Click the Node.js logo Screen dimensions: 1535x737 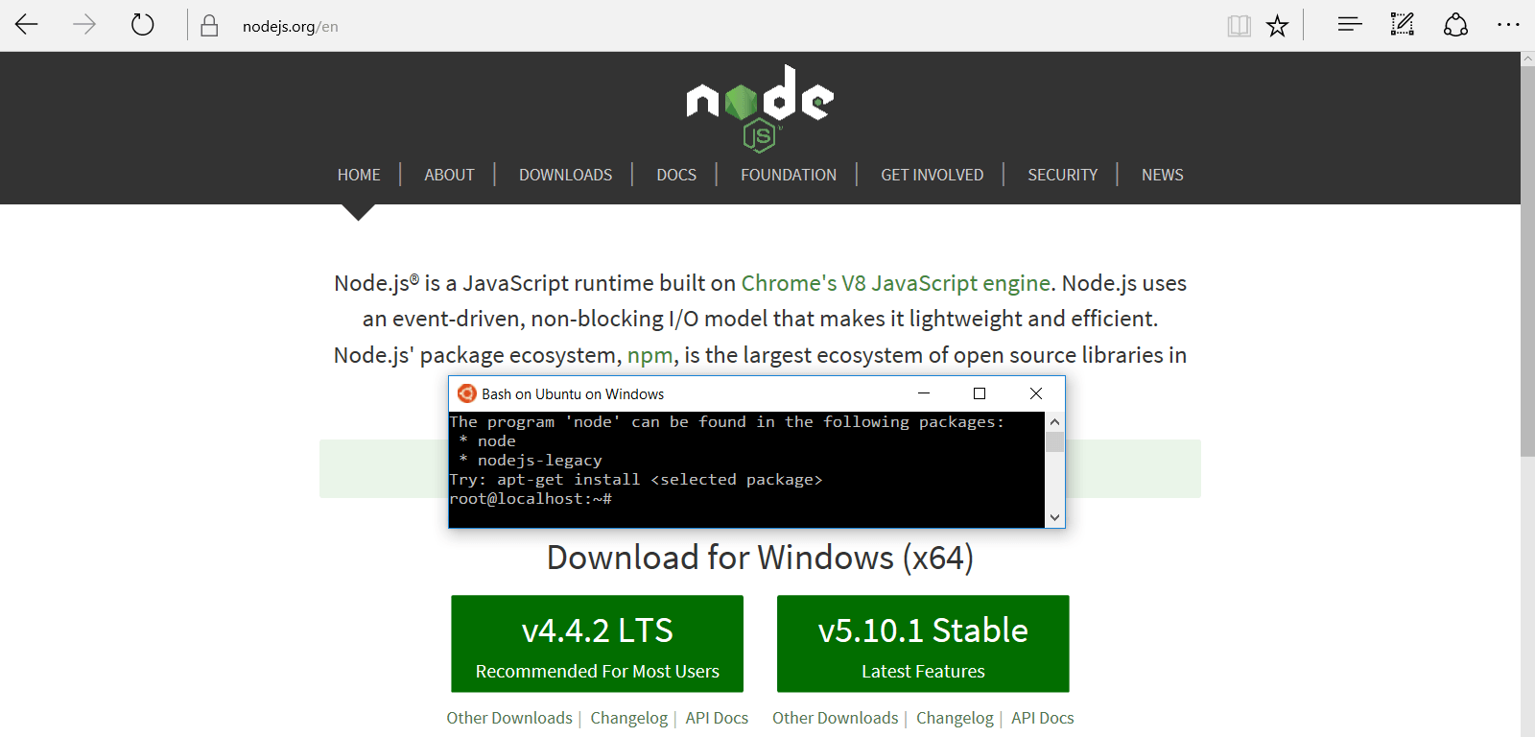tap(760, 107)
